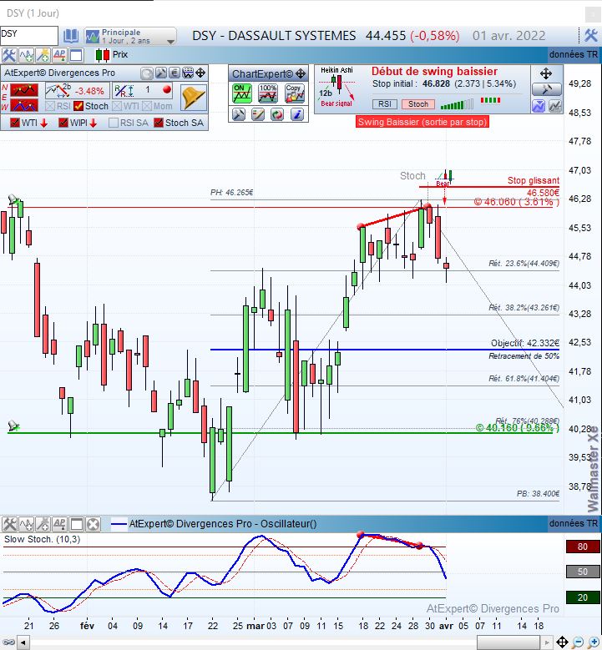Image resolution: width=602 pixels, height=650 pixels.
Task: Click données TR on price panel
Action: tap(574, 54)
